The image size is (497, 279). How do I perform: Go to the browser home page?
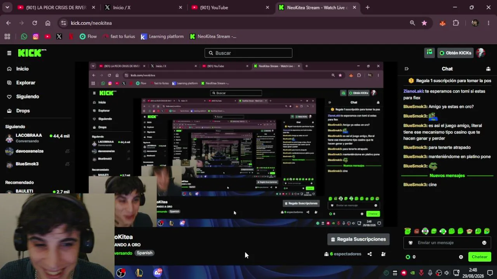[48, 23]
